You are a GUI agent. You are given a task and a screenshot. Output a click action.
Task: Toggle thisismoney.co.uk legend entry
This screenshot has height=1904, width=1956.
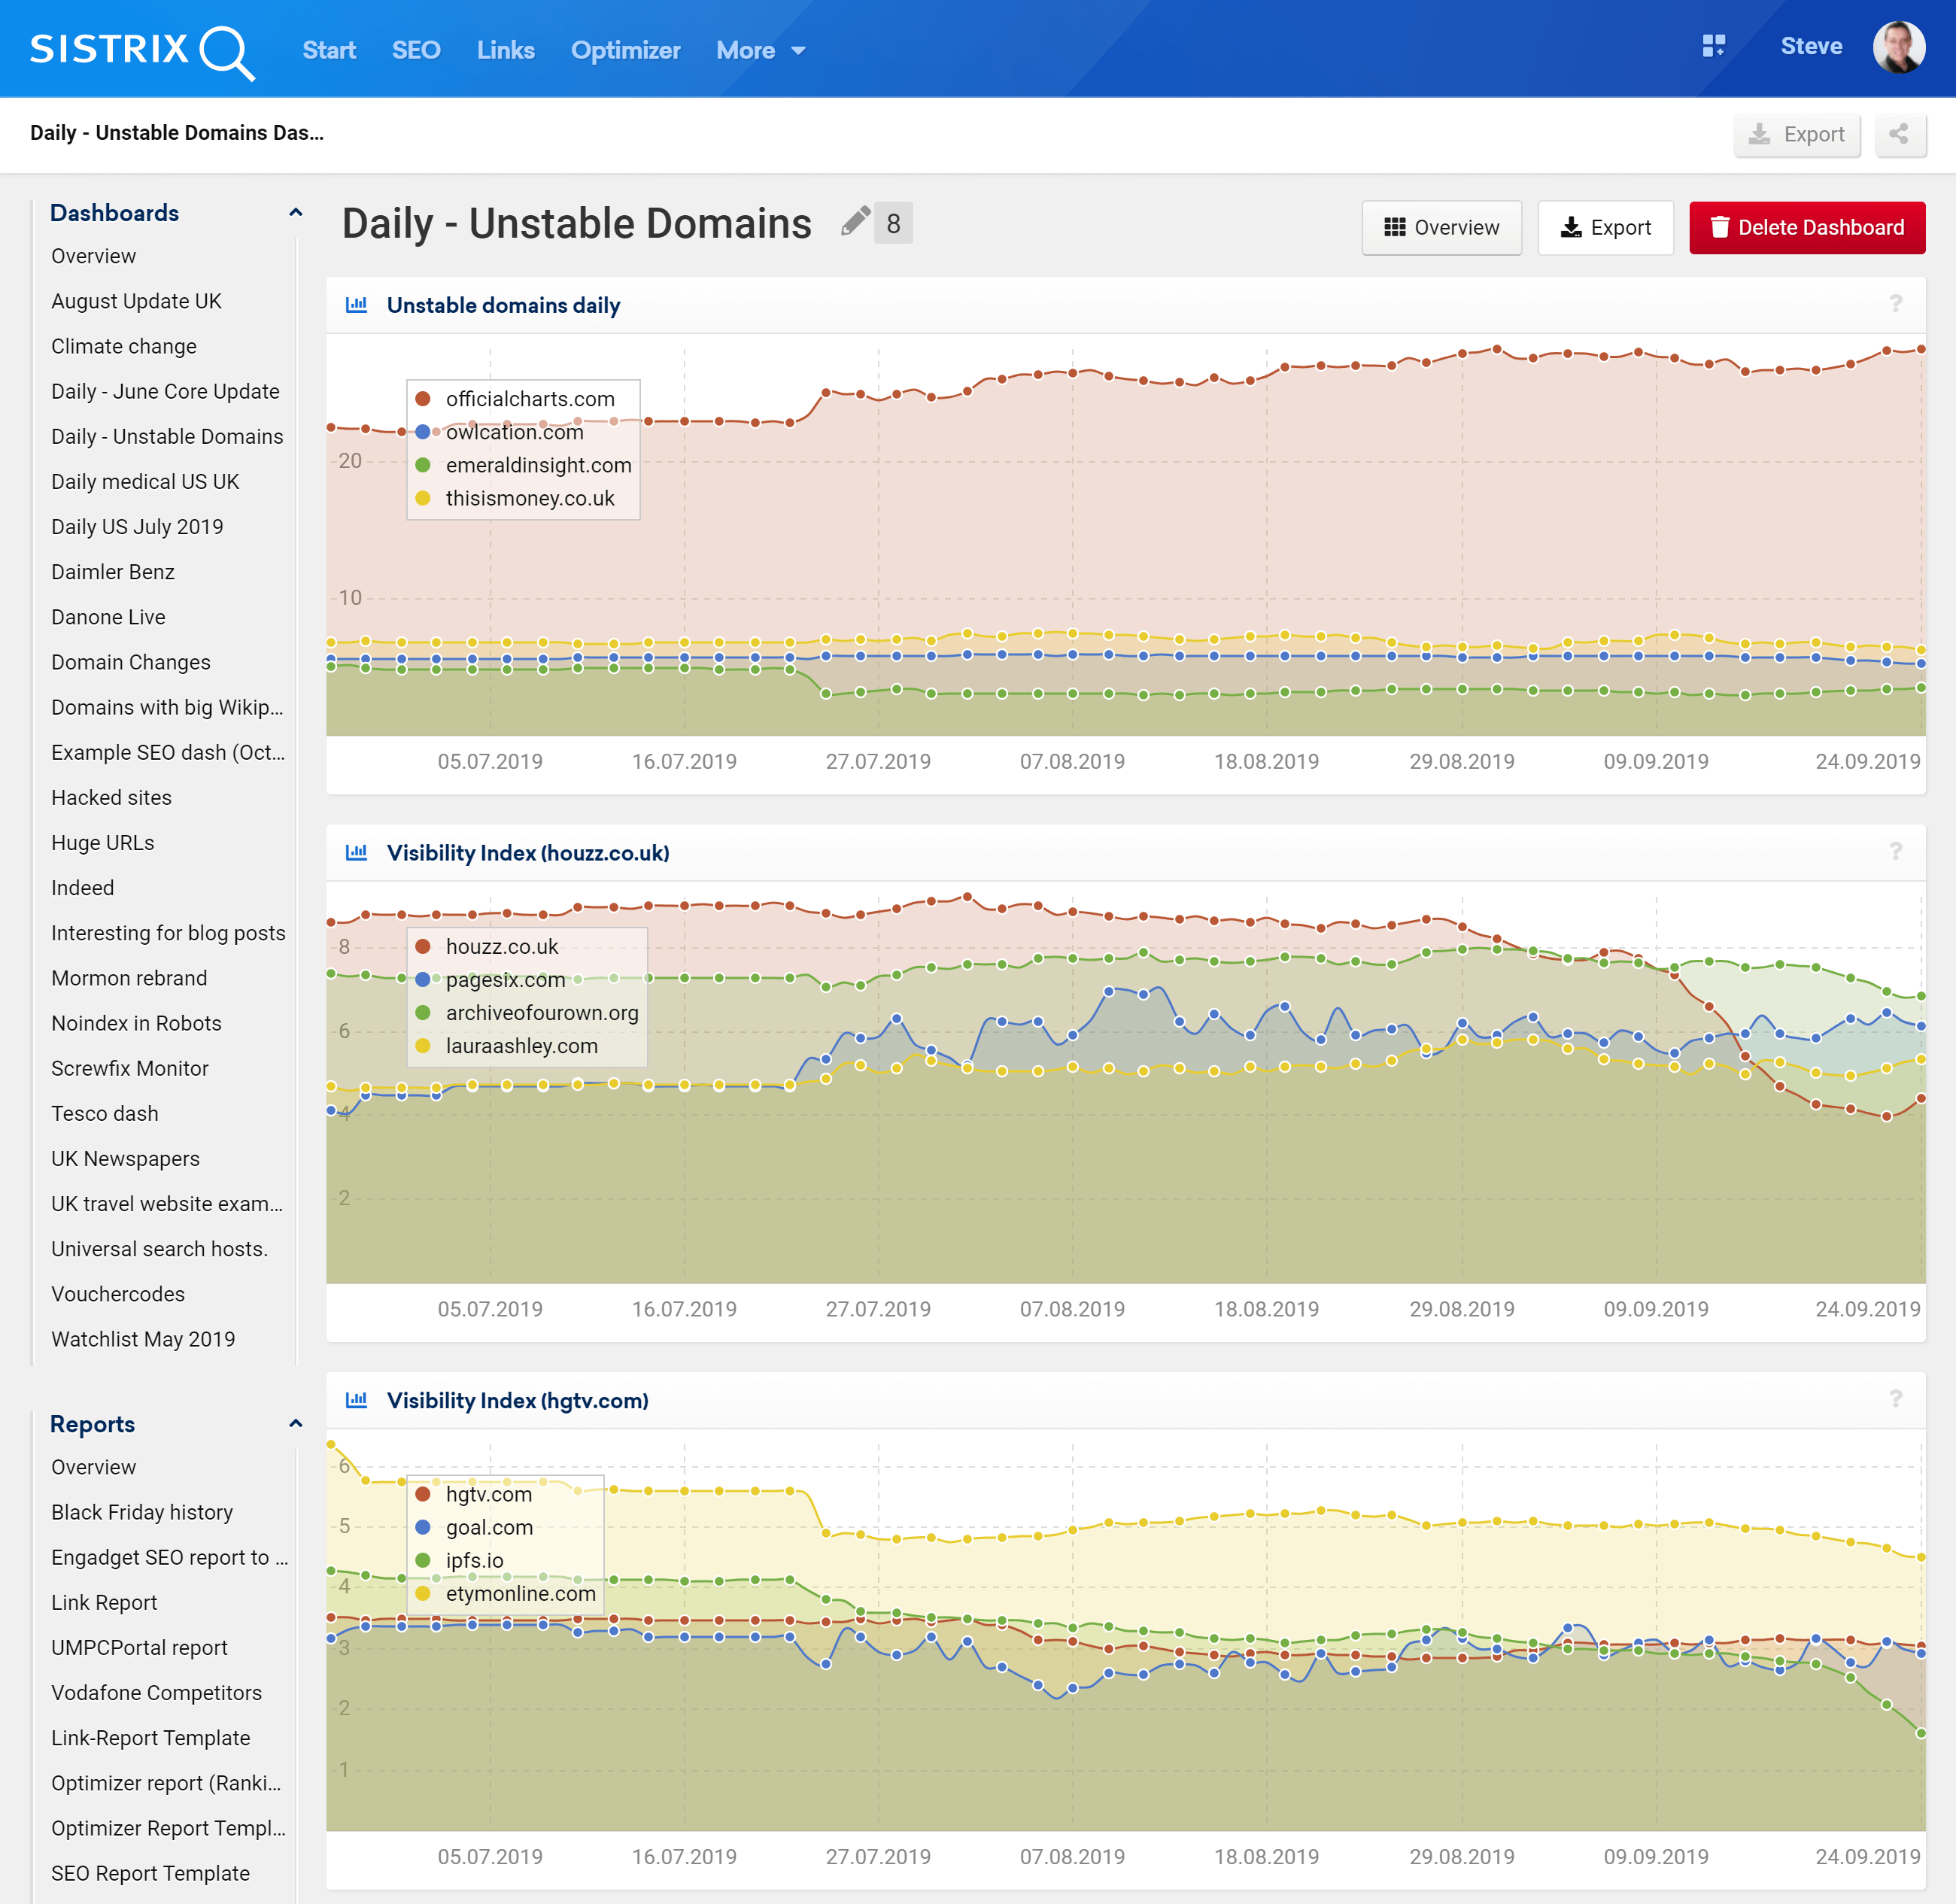pyautogui.click(x=515, y=497)
